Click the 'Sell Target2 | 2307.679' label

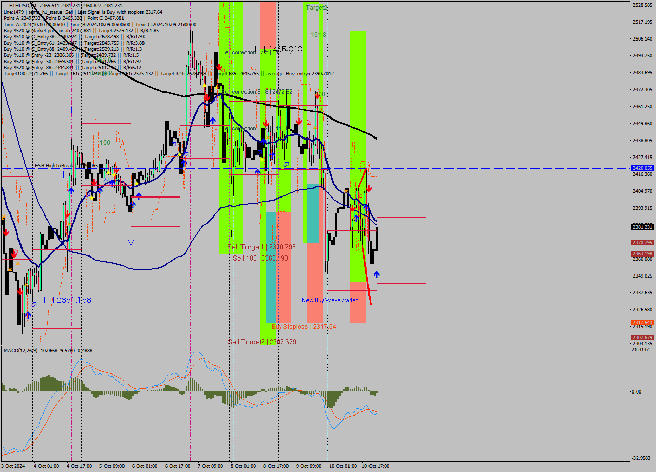[262, 342]
